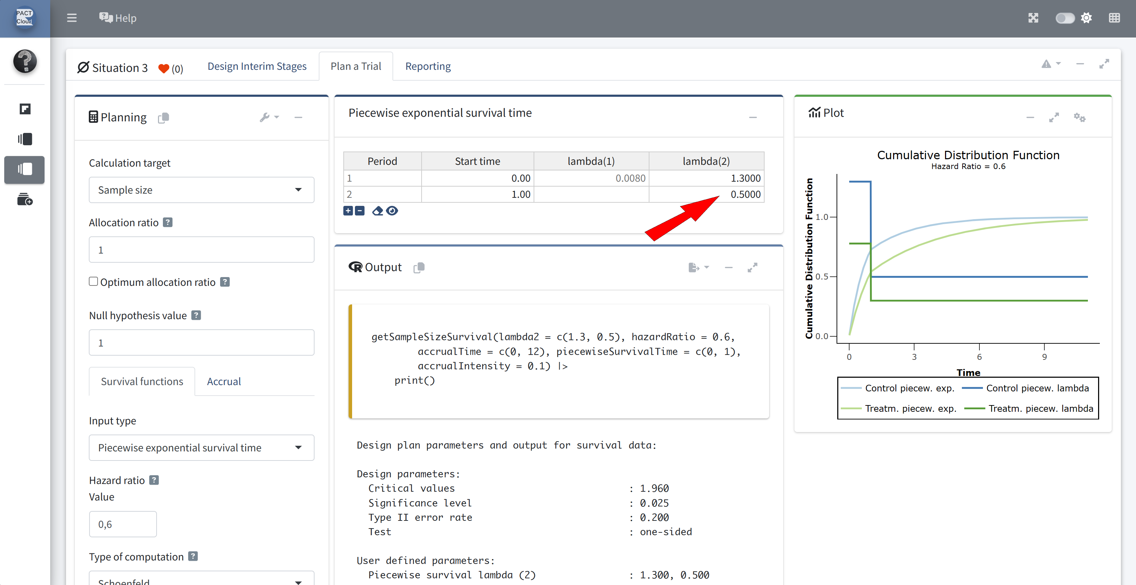
Task: Open plot settings gears icon
Action: coord(1079,117)
